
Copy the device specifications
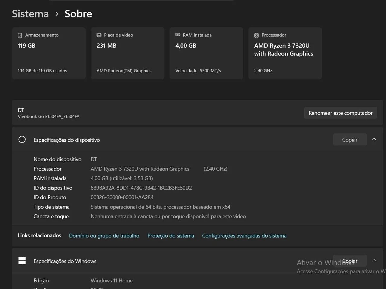pyautogui.click(x=350, y=140)
